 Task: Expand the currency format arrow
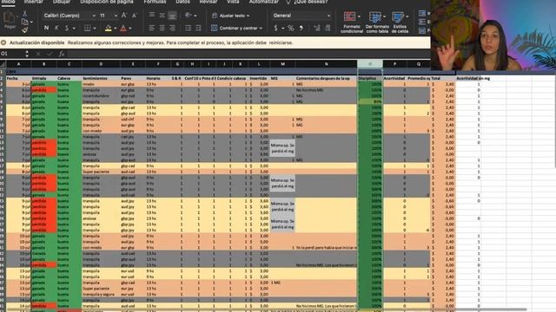click(283, 29)
